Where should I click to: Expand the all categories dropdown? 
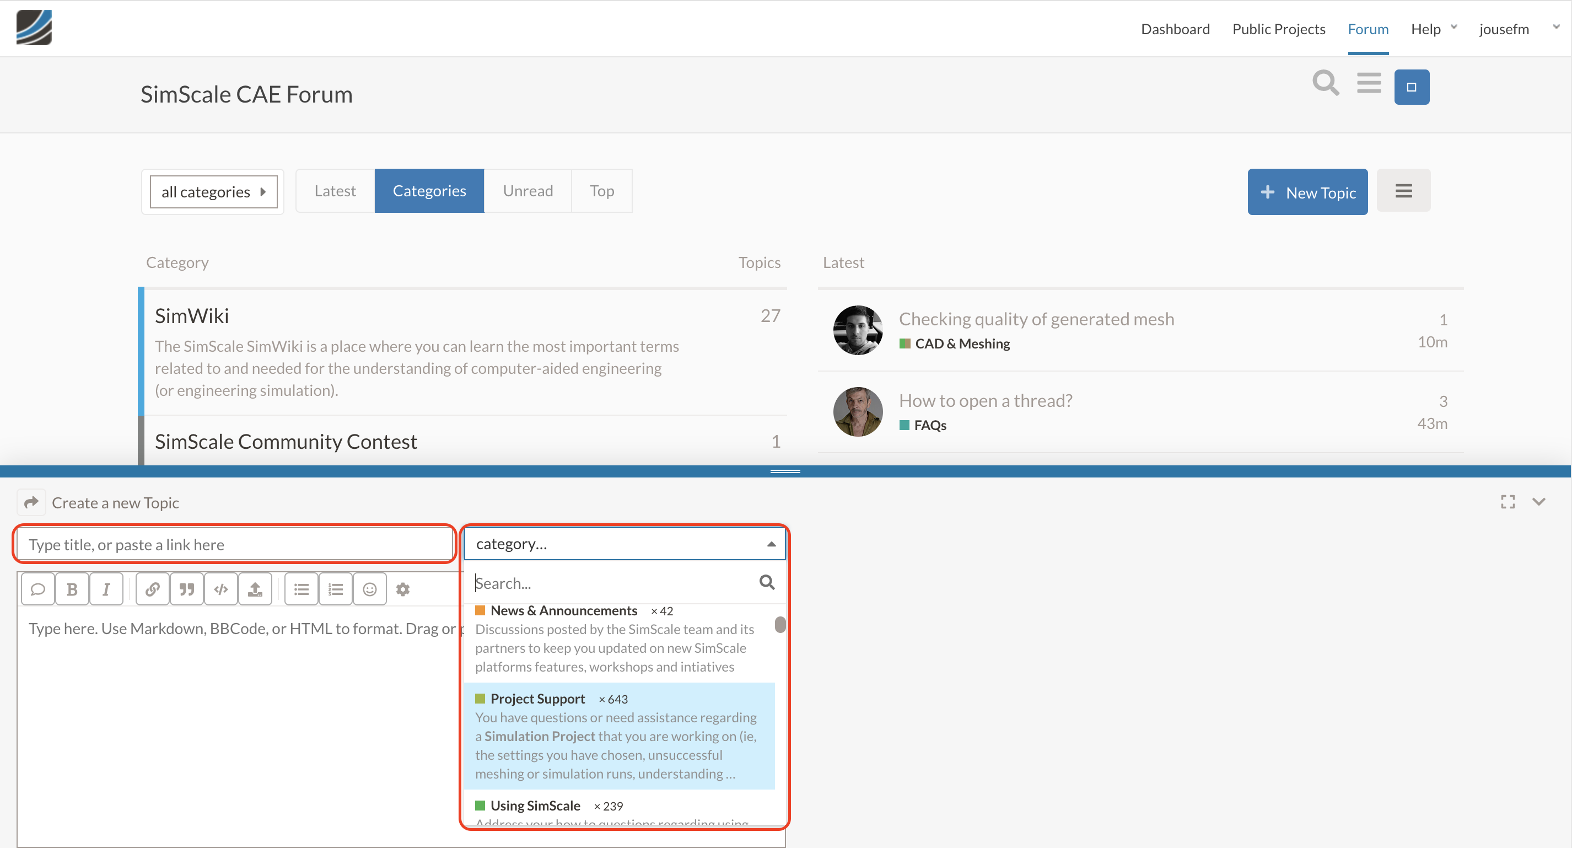tap(214, 192)
